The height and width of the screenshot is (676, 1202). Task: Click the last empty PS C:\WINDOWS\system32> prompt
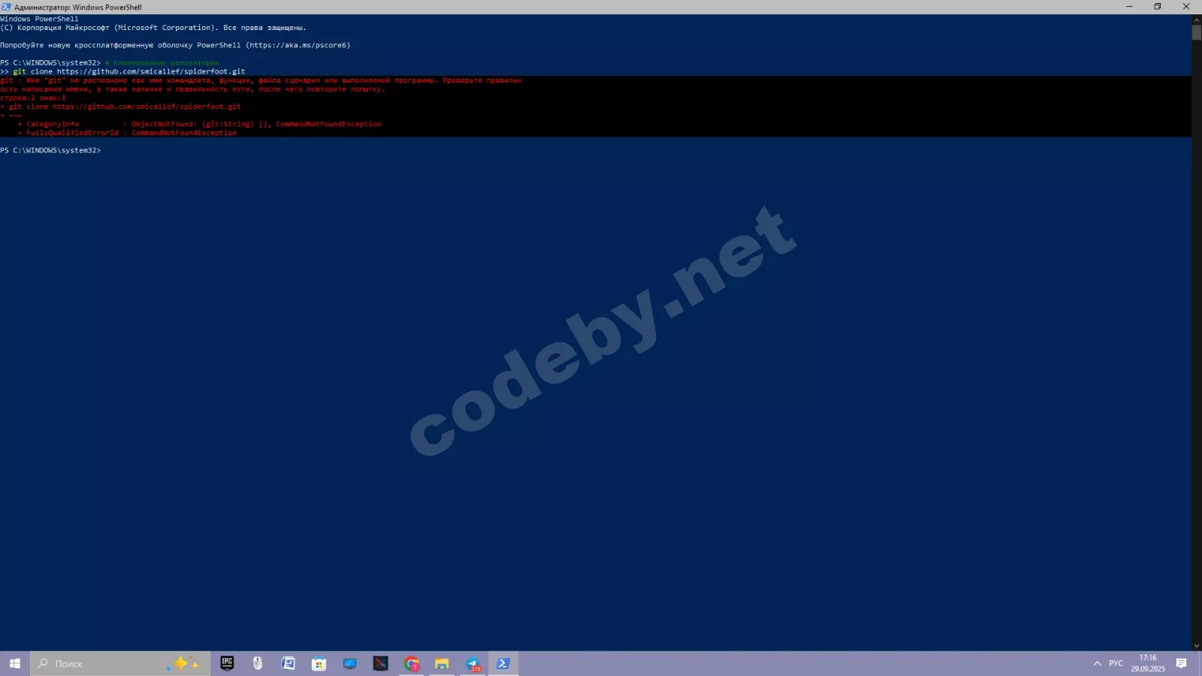[x=50, y=150]
